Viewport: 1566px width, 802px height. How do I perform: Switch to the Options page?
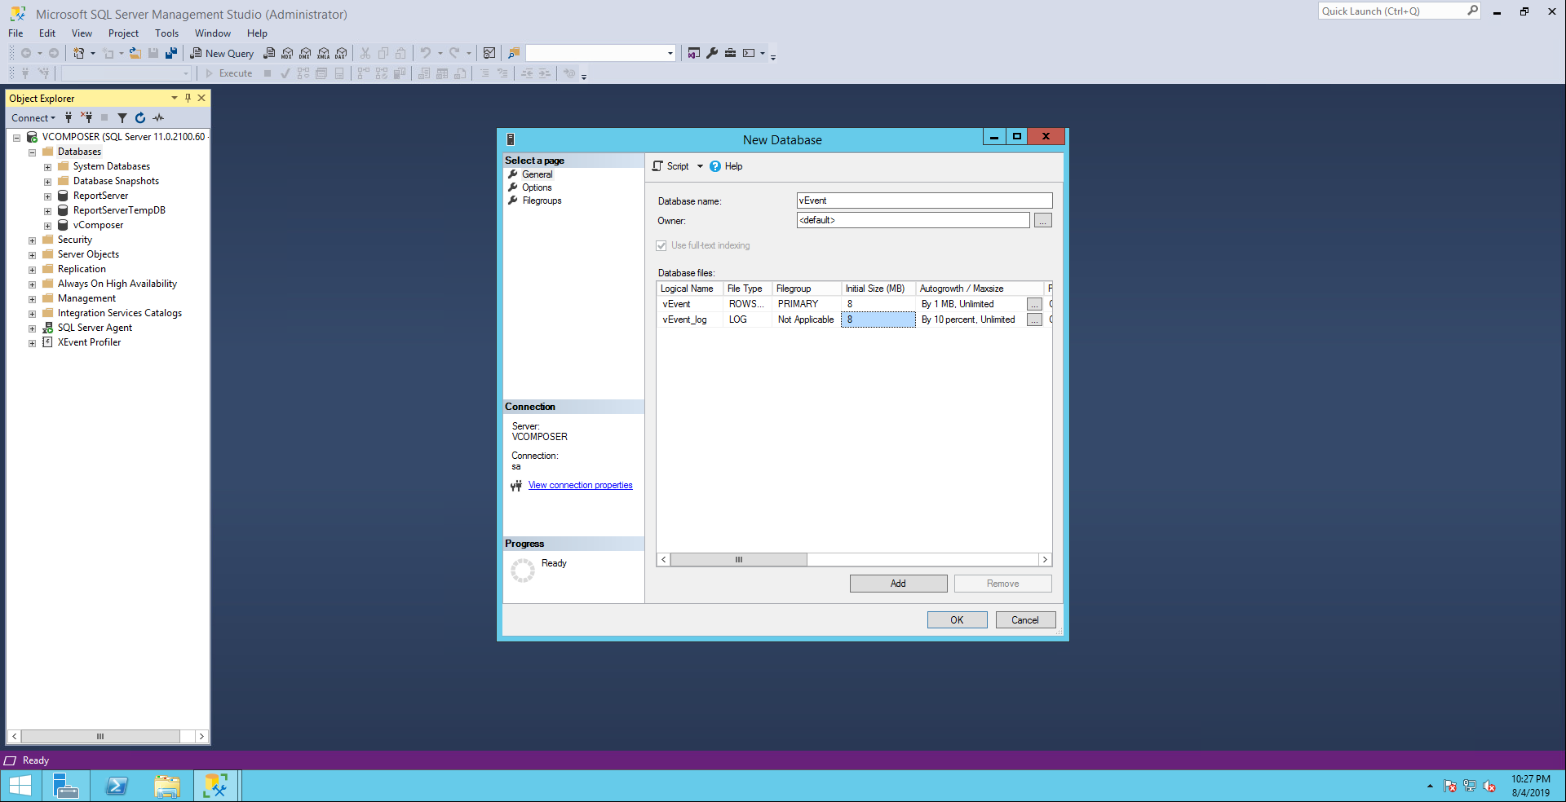(537, 187)
